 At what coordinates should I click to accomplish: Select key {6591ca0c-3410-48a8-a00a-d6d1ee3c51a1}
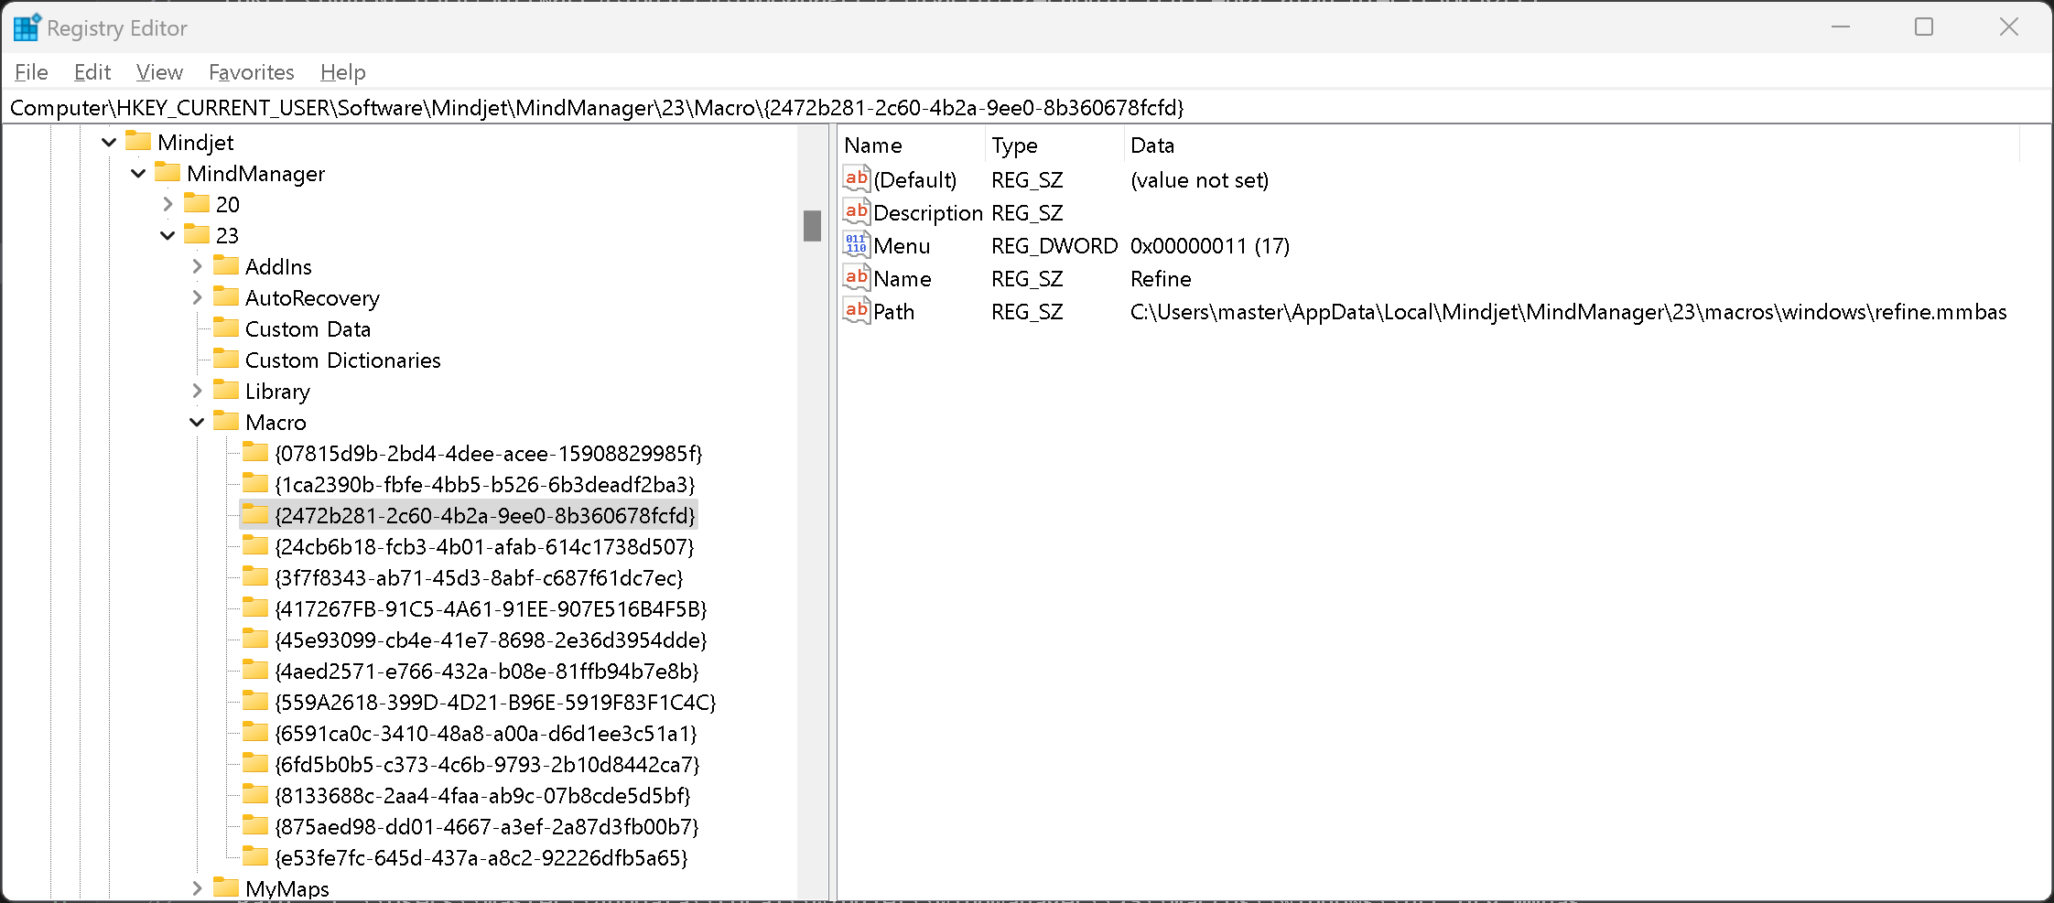tap(485, 733)
